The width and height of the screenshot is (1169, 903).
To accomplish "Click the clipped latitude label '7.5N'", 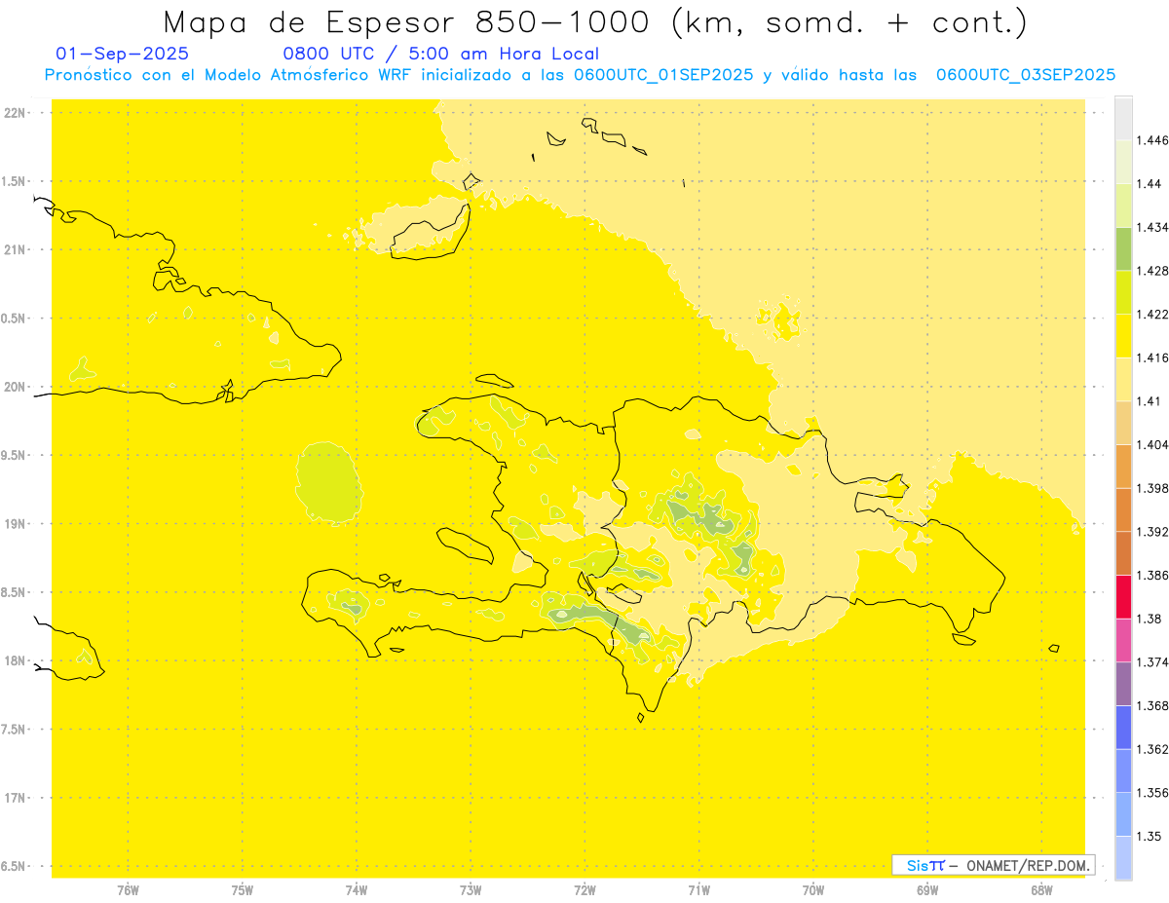I will [x=15, y=730].
